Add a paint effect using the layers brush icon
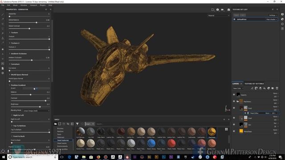This screenshot has width=285, height=160. pos(252,88)
